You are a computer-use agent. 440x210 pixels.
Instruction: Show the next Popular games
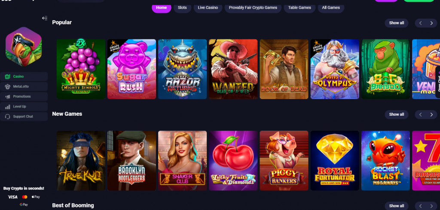[x=431, y=23]
